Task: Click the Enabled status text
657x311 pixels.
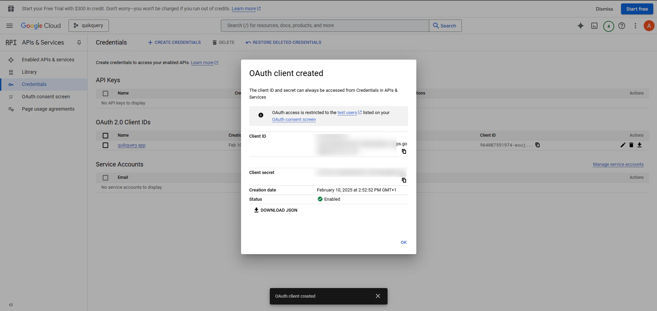Action: pyautogui.click(x=332, y=199)
